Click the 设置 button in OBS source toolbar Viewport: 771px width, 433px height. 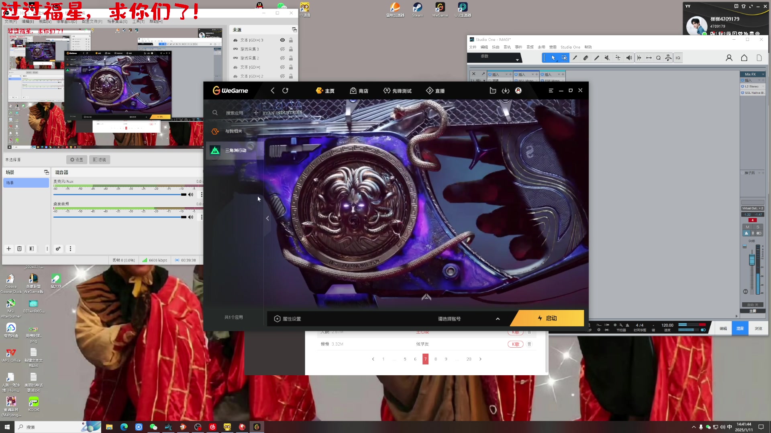pos(76,160)
